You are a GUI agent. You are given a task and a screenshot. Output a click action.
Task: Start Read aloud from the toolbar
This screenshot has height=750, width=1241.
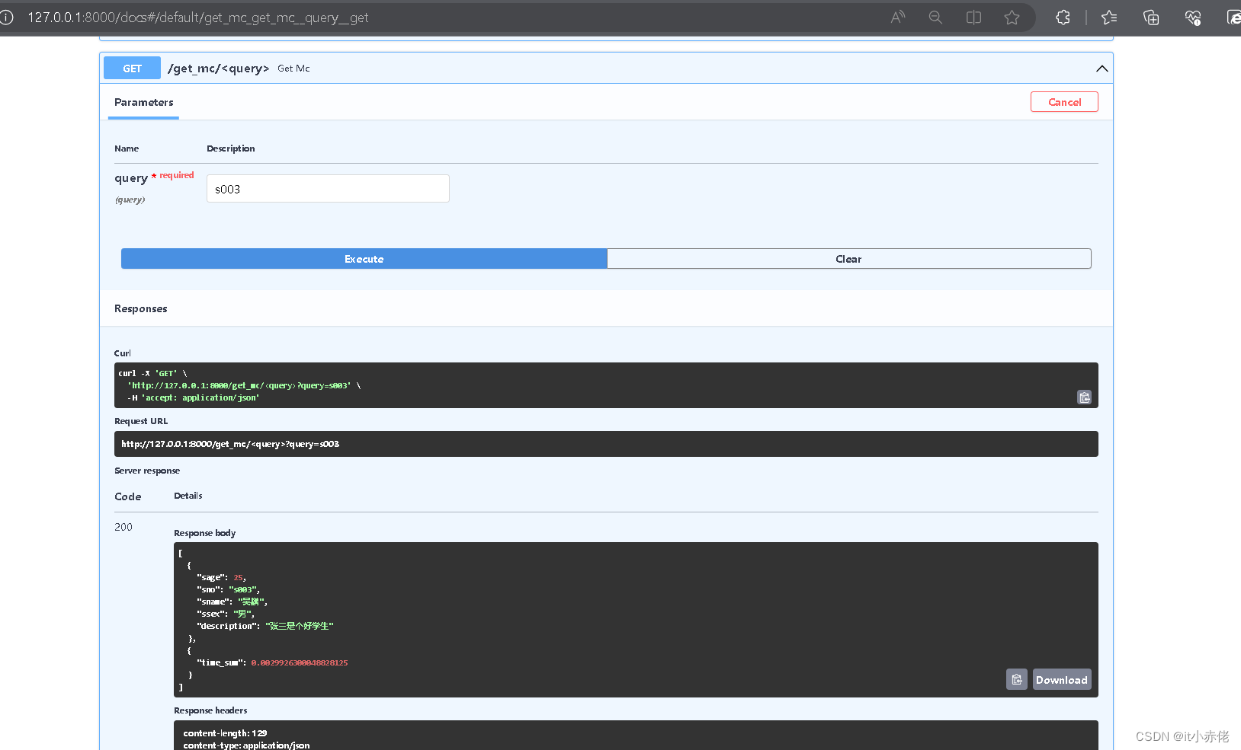[898, 17]
